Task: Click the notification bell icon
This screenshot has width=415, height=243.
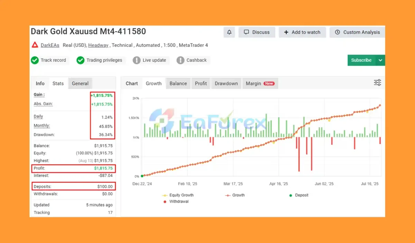Action: pyautogui.click(x=229, y=32)
